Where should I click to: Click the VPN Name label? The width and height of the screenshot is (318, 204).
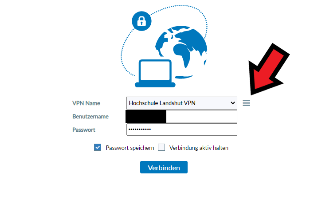point(86,103)
